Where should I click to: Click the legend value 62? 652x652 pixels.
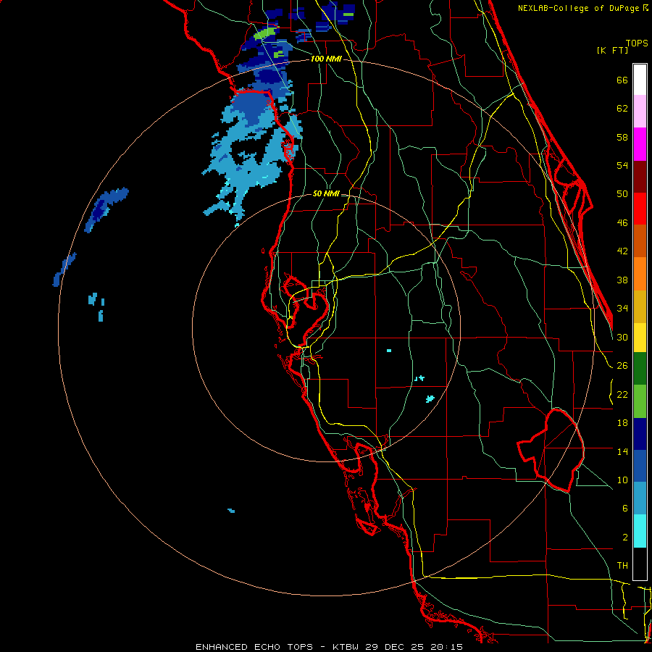(x=622, y=109)
